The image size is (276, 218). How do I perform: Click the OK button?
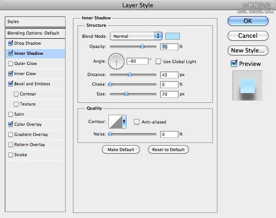pyautogui.click(x=248, y=21)
